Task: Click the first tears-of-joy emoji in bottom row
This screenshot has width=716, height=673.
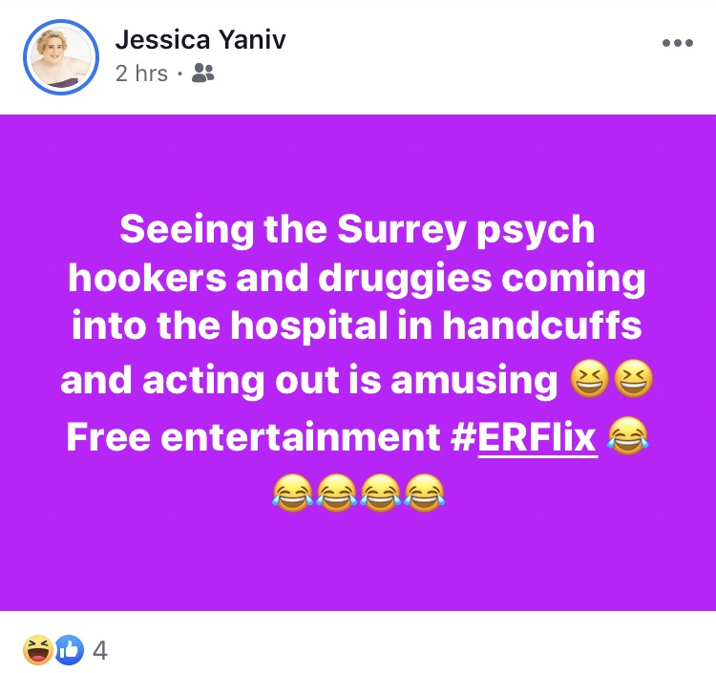Action: click(293, 493)
